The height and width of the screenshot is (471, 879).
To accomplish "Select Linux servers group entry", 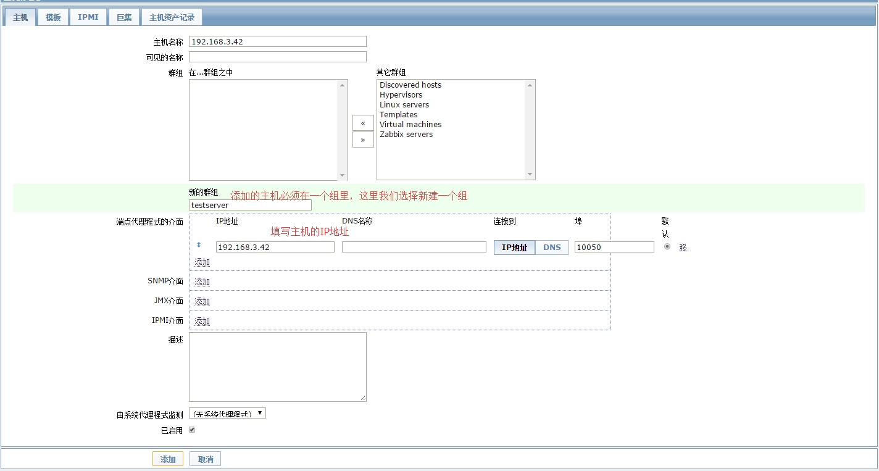I will point(404,105).
